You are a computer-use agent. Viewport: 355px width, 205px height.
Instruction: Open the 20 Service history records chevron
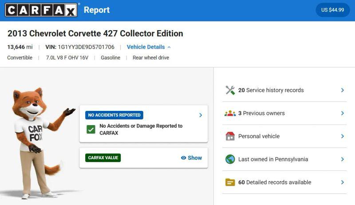click(343, 90)
